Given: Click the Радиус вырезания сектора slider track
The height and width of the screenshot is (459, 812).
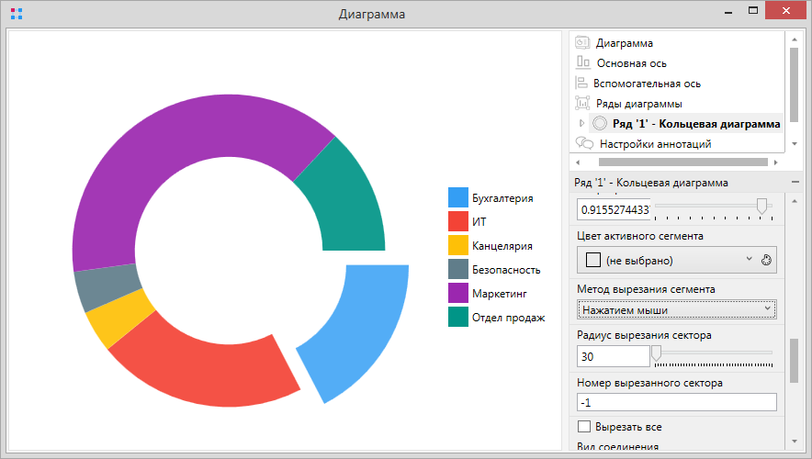Looking at the screenshot, I should (x=716, y=352).
